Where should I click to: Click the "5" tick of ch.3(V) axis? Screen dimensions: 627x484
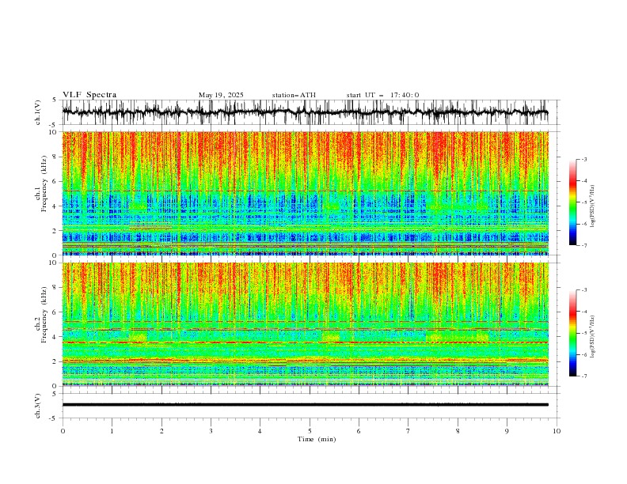(55, 394)
